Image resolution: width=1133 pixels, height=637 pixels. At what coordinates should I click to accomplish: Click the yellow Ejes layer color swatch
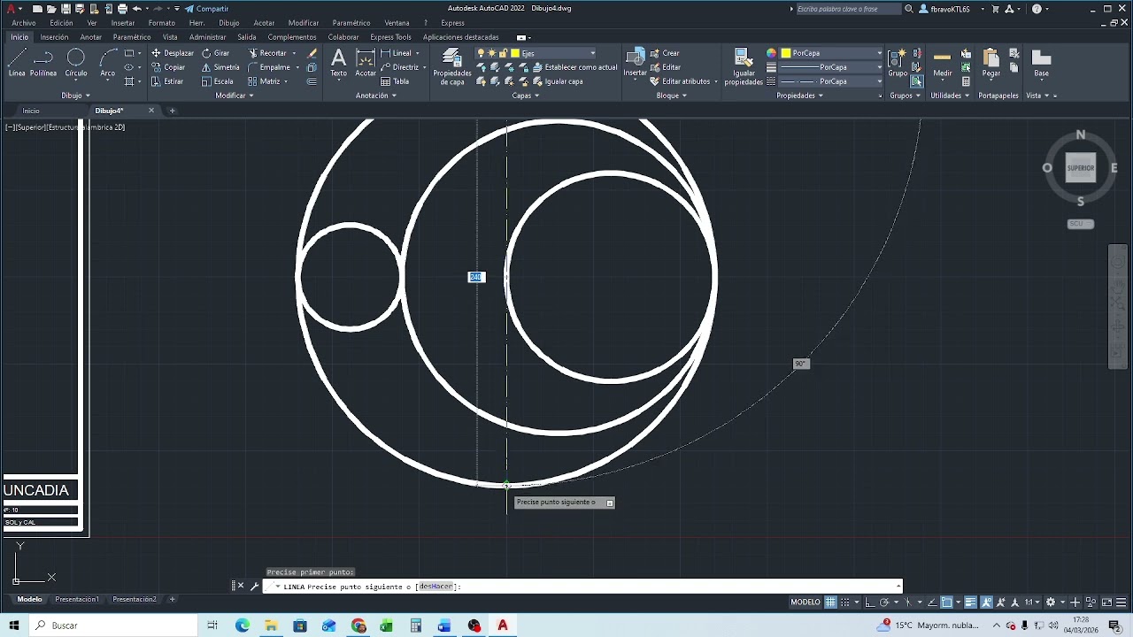click(515, 53)
